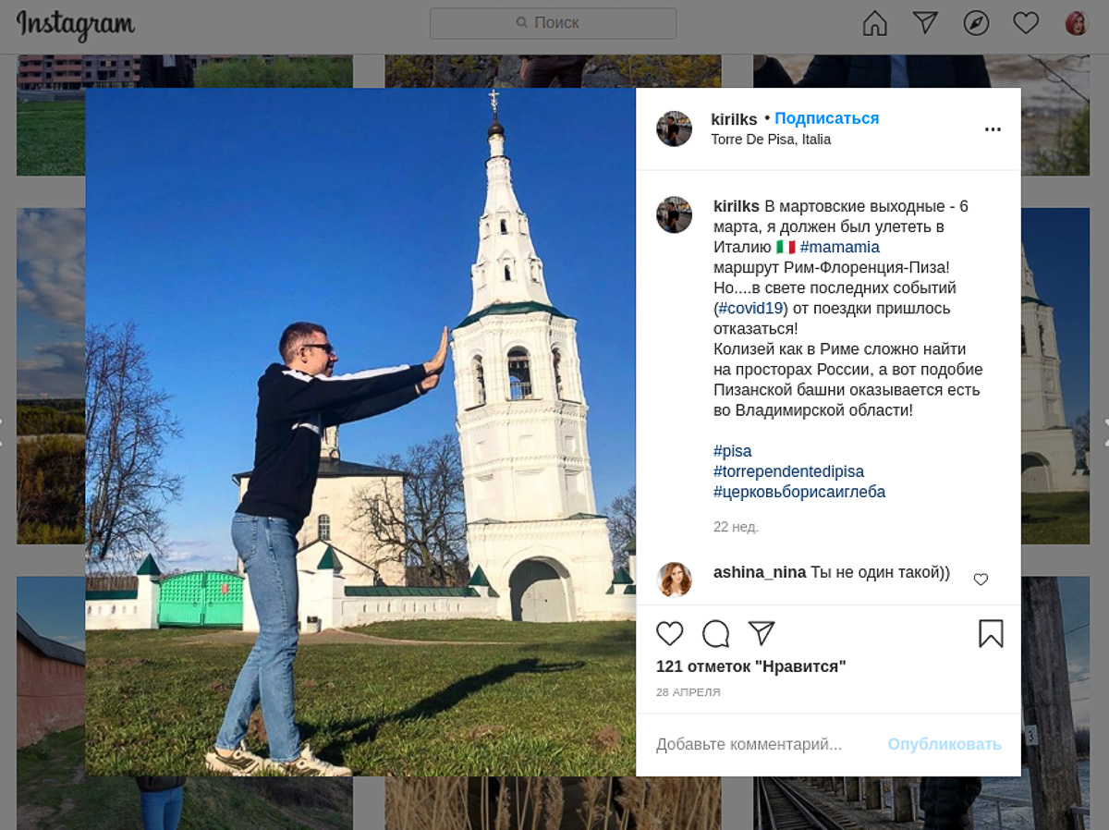Viewport: 1109px width, 830px height.
Task: Open the Home feed icon
Action: [874, 23]
